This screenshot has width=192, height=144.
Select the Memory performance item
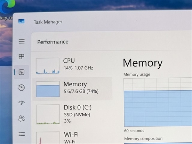pos(72,89)
